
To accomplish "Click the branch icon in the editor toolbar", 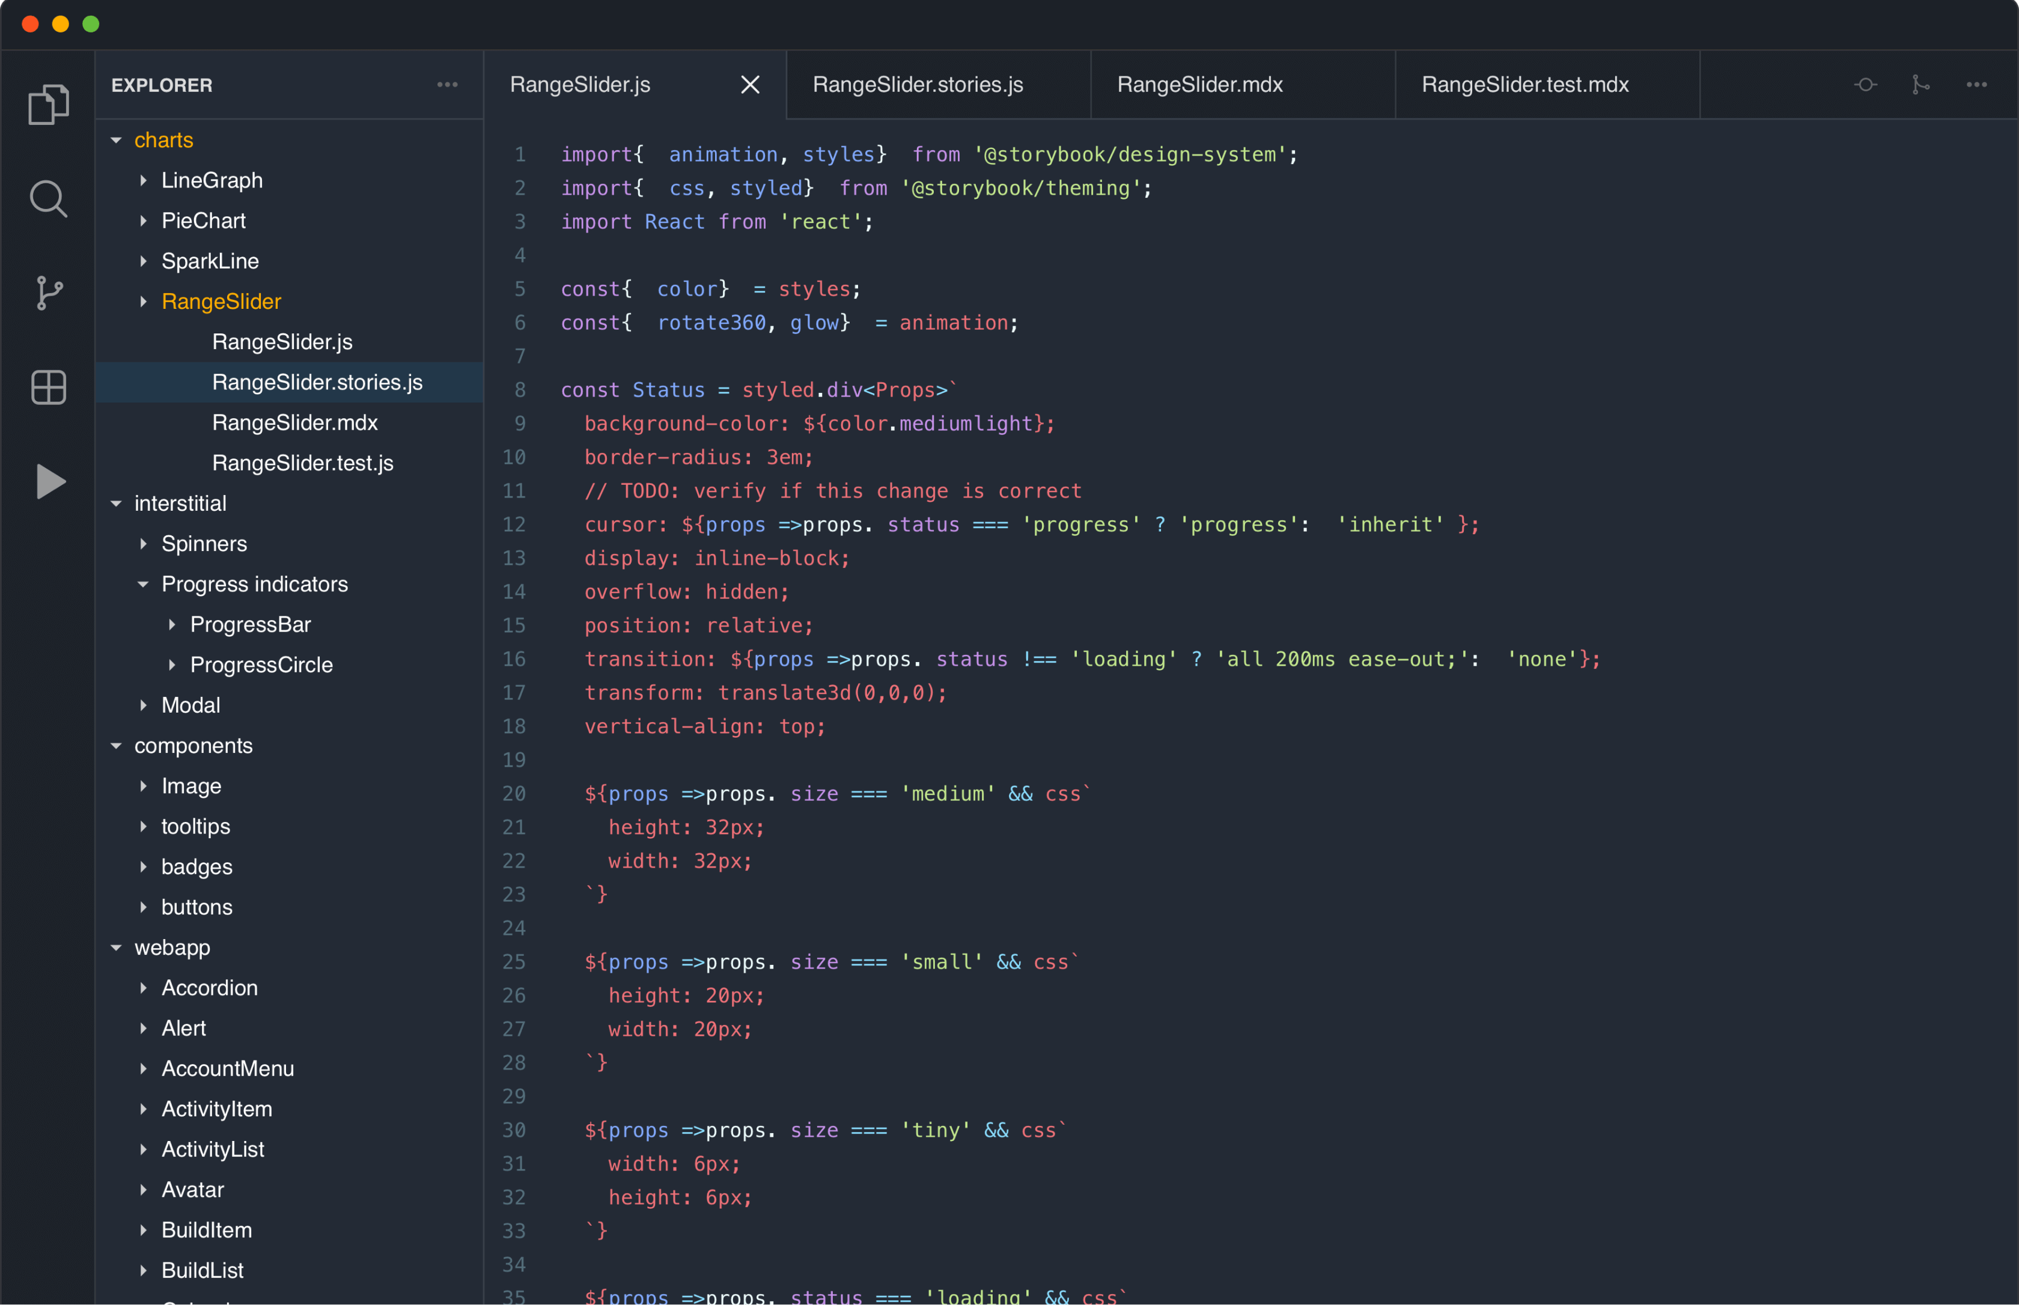I will tap(1920, 85).
